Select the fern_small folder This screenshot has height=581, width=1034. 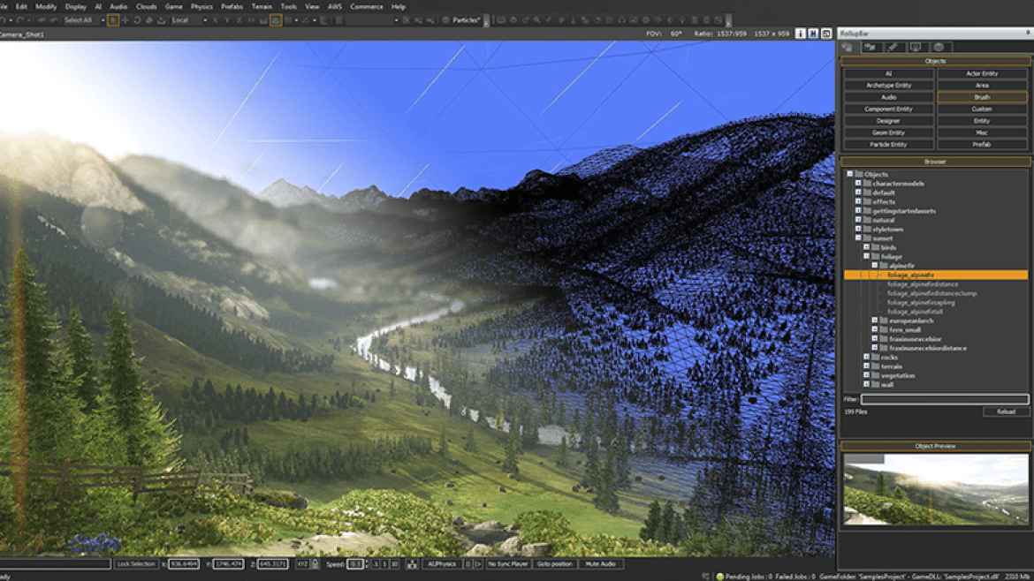coord(905,330)
